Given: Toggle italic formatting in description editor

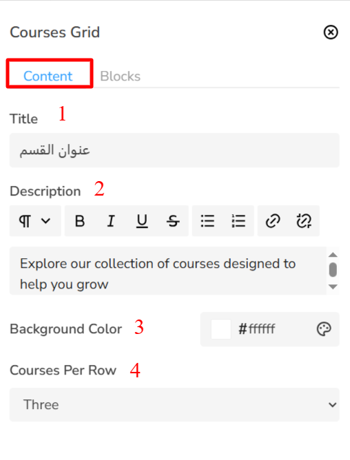Looking at the screenshot, I should 111,221.
